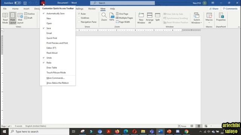This screenshot has width=241, height=135.
Task: Open Microsoft Edge from the taskbar
Action: [x=126, y=132]
